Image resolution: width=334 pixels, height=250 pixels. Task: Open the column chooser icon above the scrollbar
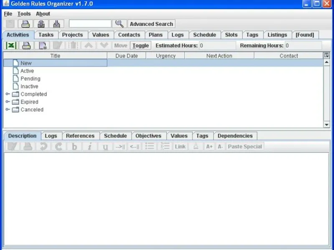point(326,55)
